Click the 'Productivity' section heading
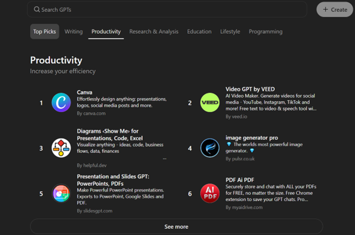 coord(56,60)
